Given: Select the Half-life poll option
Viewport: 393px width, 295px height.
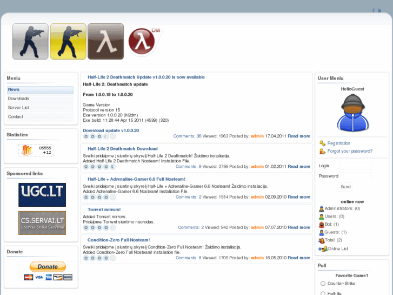Looking at the screenshot, I should 323,293.
